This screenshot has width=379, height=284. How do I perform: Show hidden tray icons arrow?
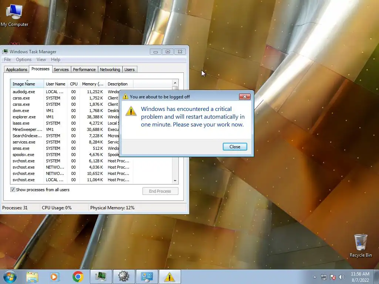(x=315, y=277)
